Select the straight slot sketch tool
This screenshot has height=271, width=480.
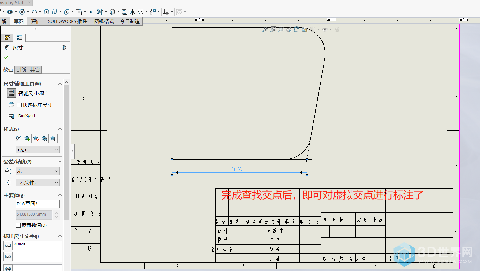coord(10,12)
